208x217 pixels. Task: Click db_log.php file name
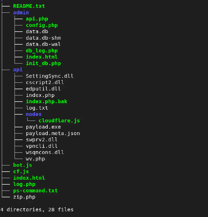click(x=42, y=51)
